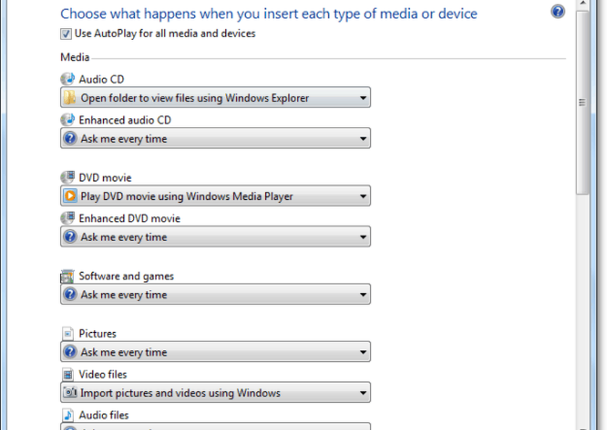Expand the DVD movie action dropdown
Viewport: 607px width, 430px height.
tap(215, 196)
